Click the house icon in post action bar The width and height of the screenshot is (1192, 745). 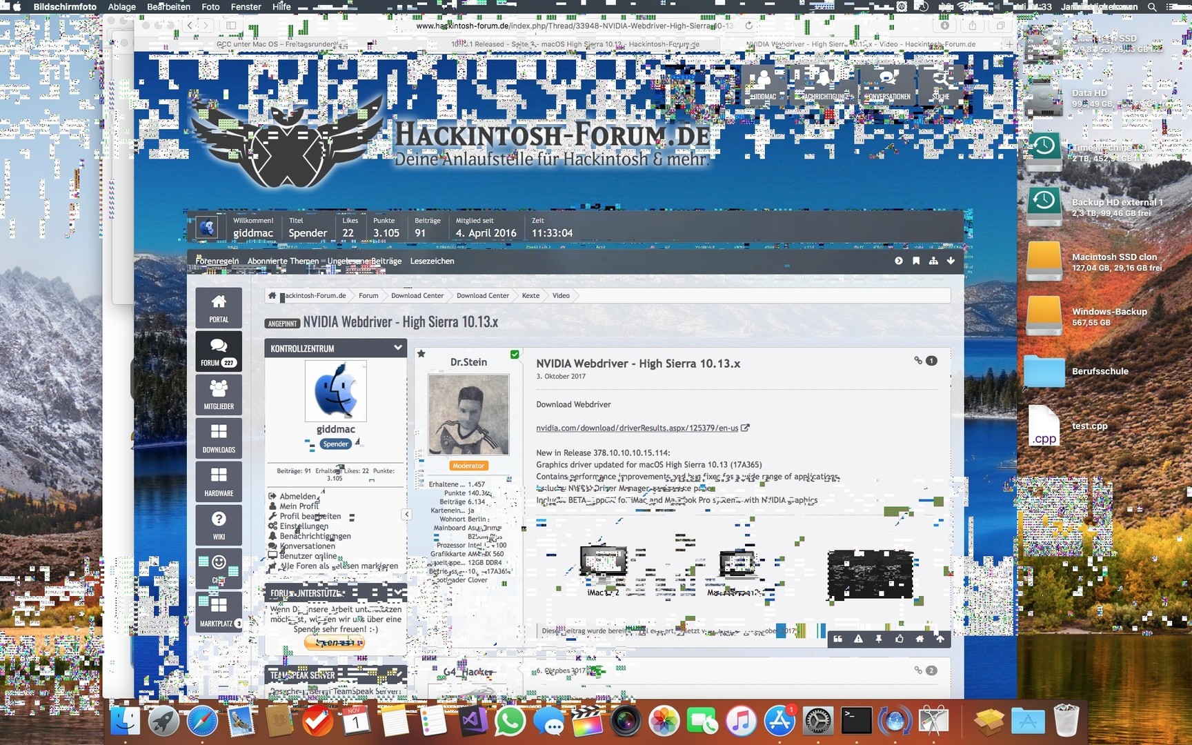click(920, 639)
